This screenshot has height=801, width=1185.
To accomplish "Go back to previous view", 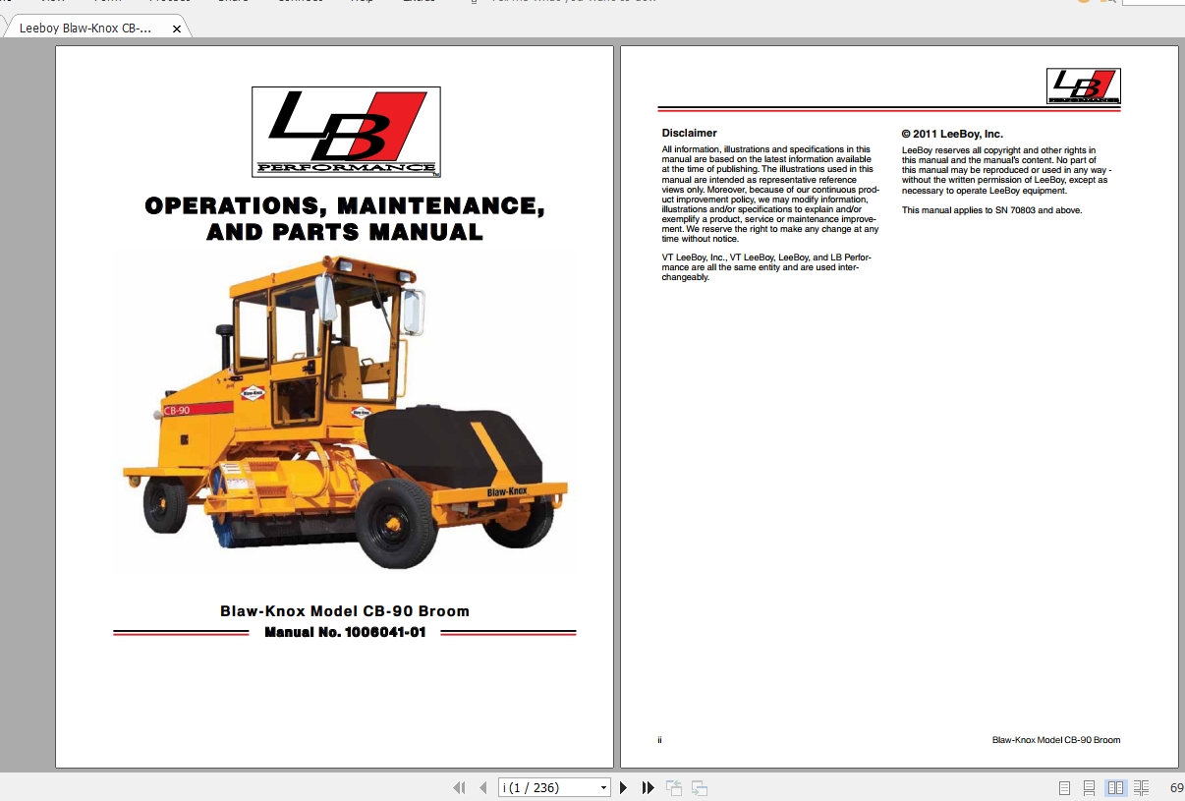I will pos(674,787).
